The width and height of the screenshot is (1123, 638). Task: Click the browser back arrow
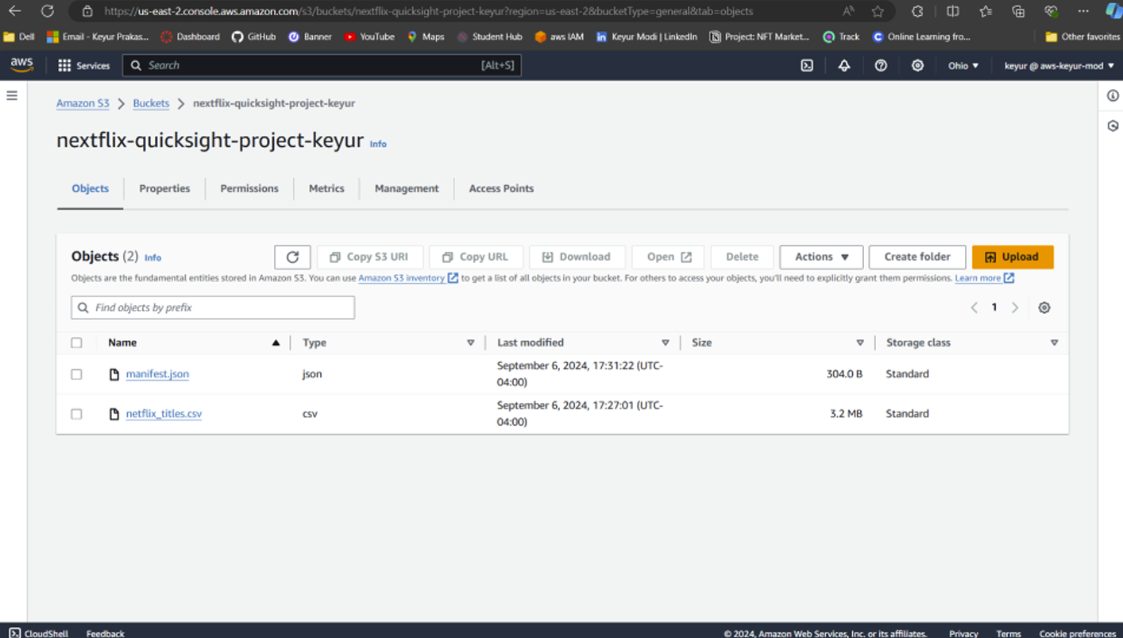coord(14,11)
